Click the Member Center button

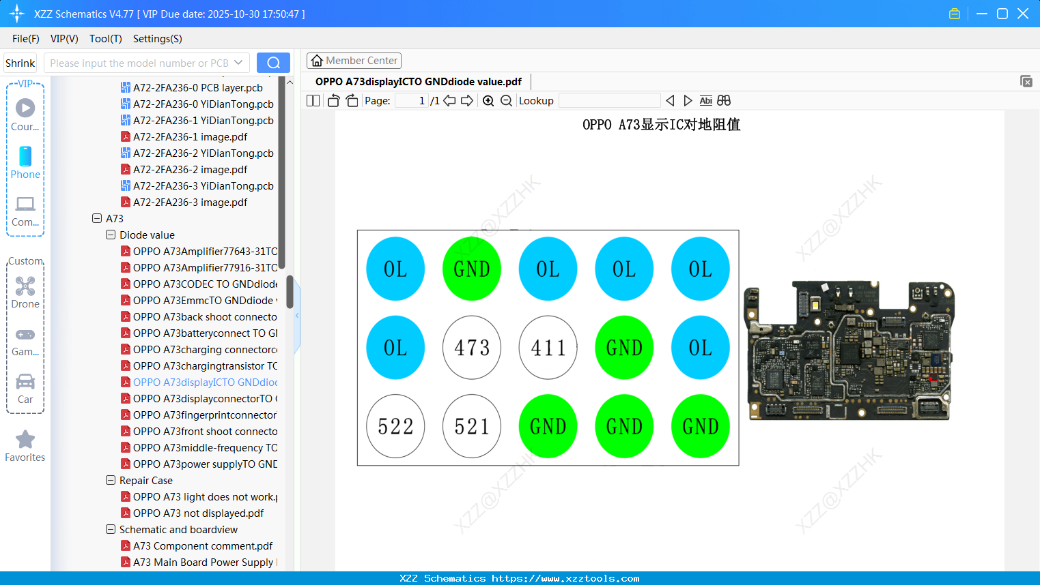tap(354, 60)
